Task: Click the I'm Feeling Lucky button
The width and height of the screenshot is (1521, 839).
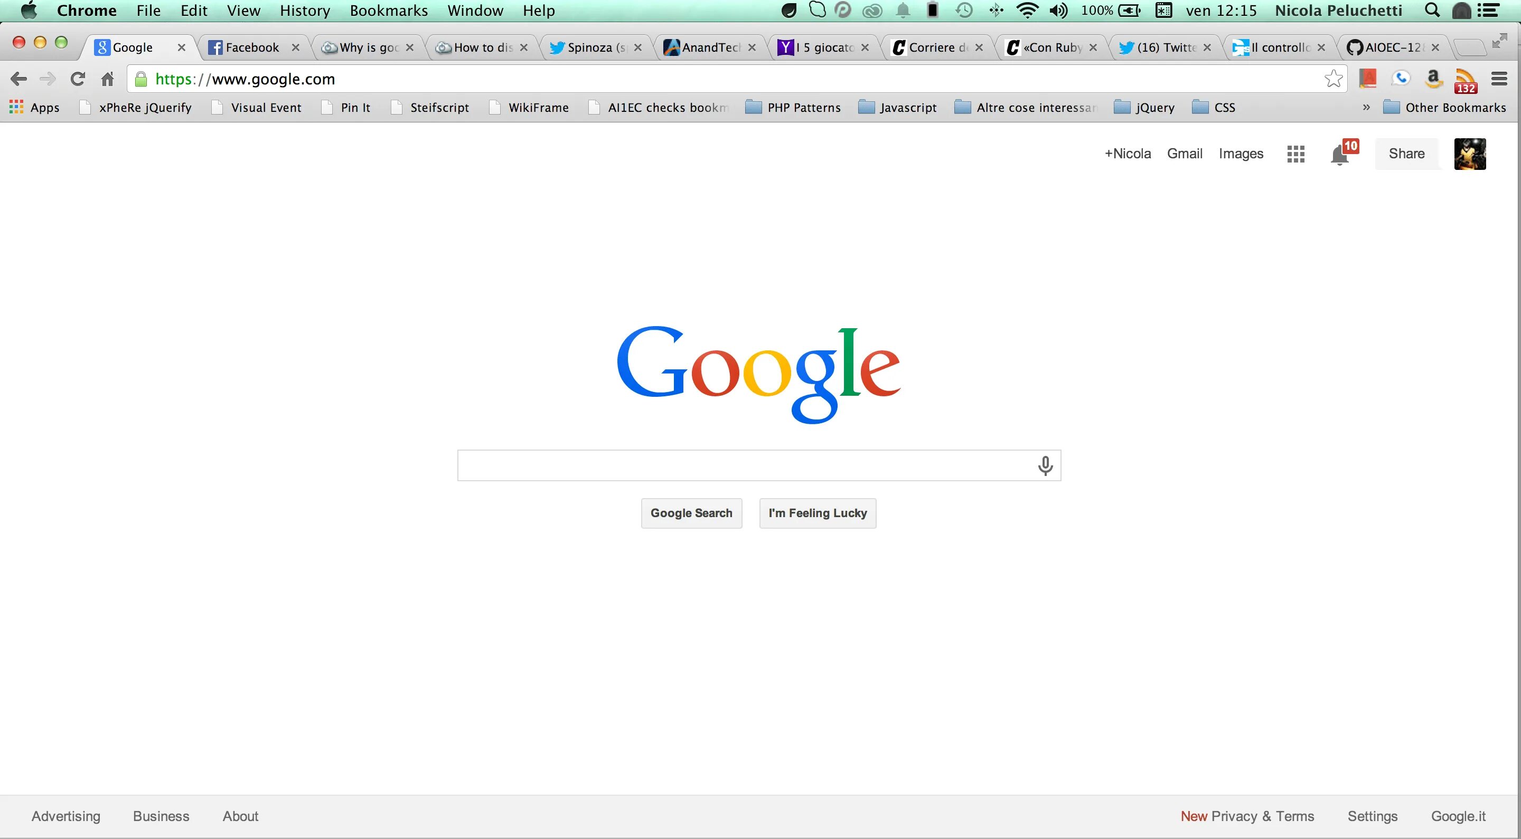Action: (x=817, y=512)
